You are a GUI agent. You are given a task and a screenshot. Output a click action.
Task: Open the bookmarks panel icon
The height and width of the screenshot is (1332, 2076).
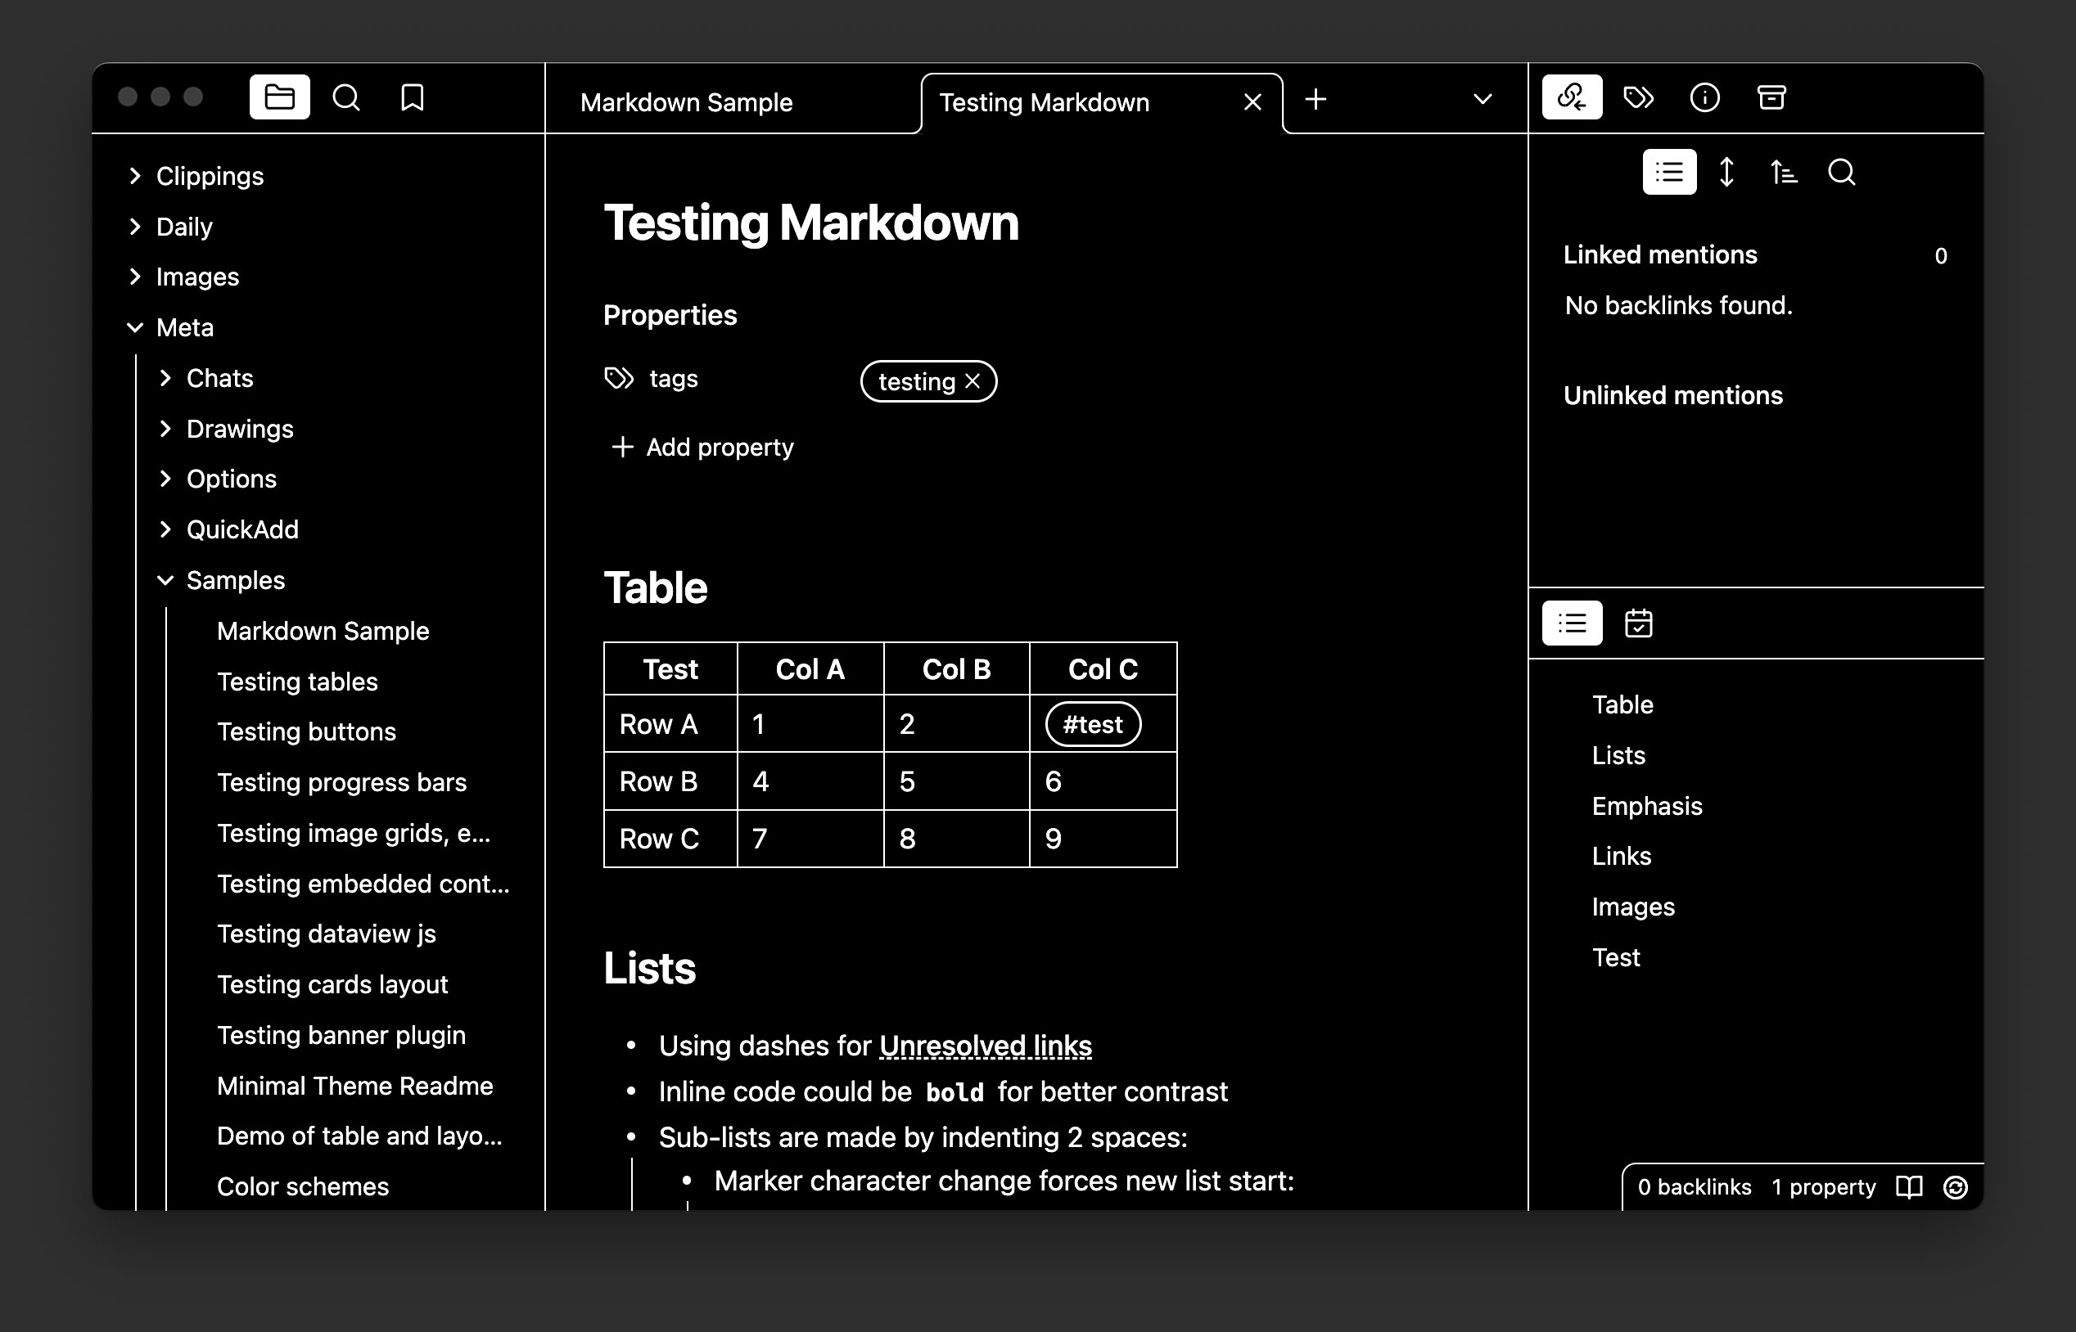412,97
